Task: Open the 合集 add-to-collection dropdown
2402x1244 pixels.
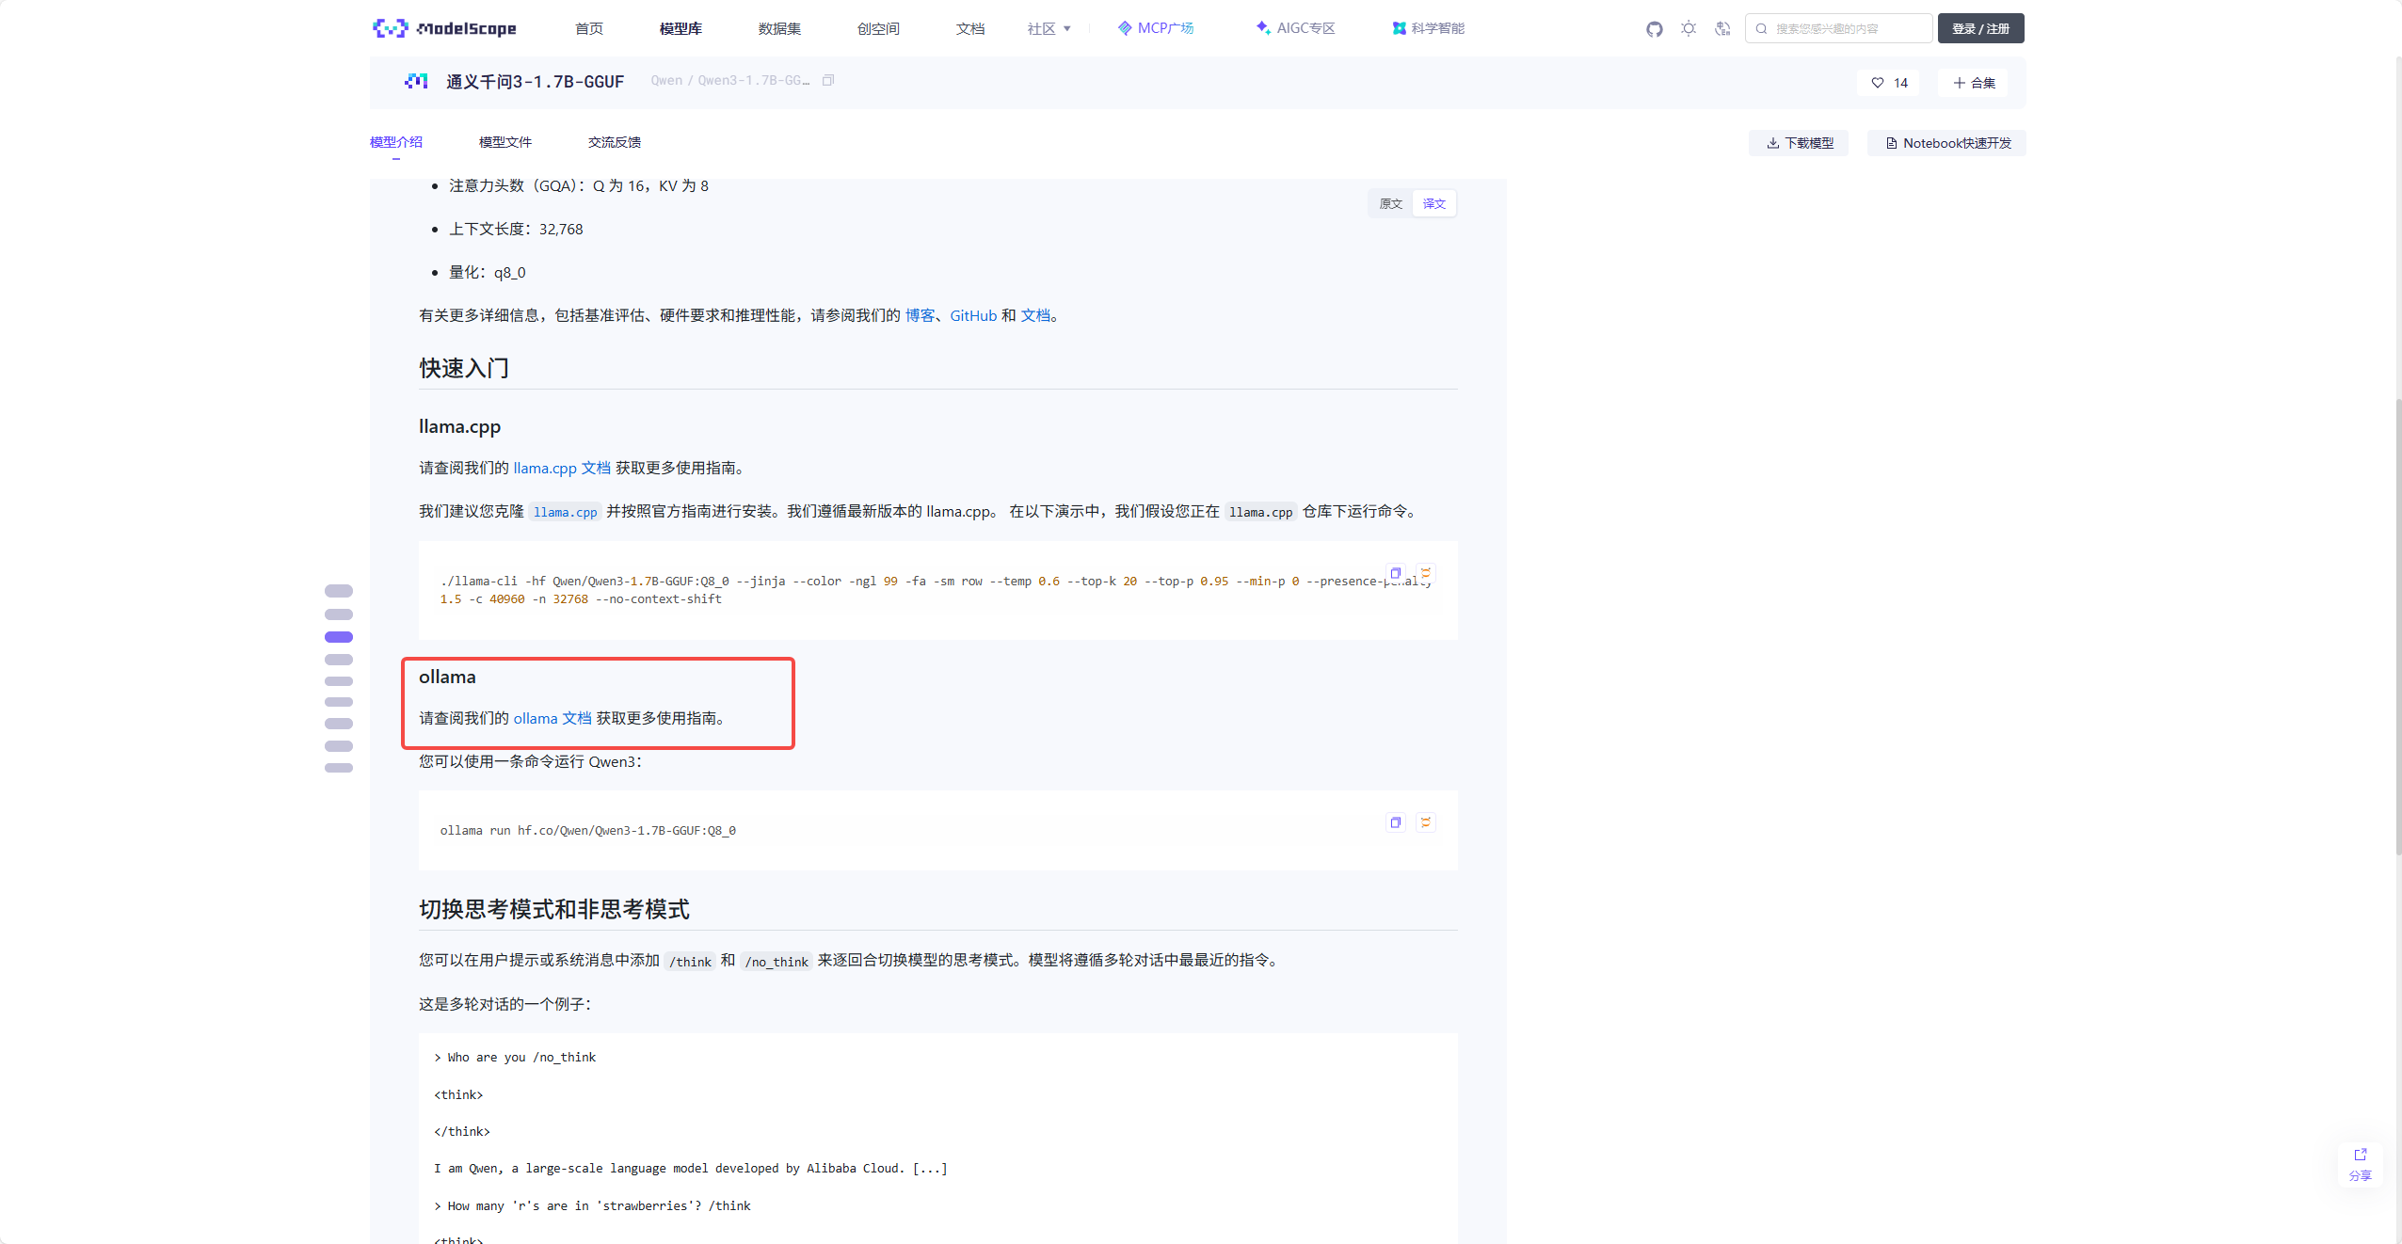Action: [1974, 83]
